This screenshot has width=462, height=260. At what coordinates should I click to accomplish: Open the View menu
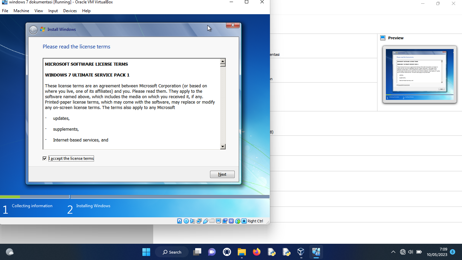(x=39, y=11)
